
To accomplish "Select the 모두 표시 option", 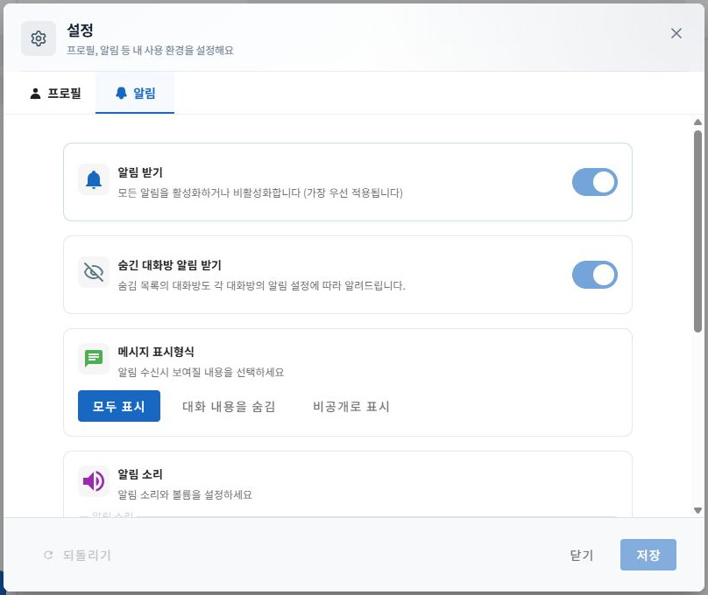I will pos(119,406).
